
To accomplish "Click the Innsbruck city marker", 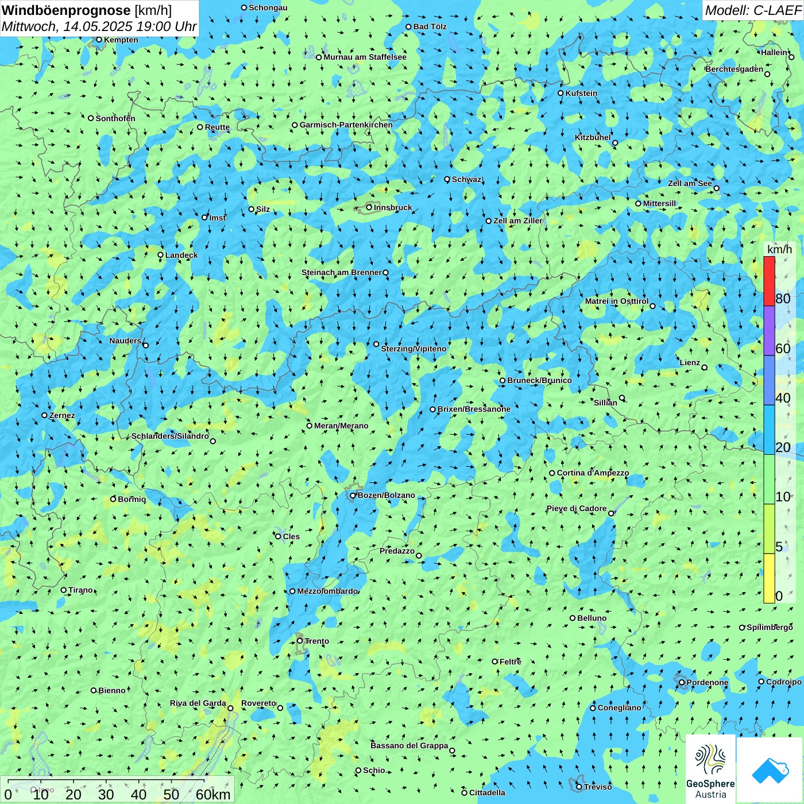I will pyautogui.click(x=369, y=207).
